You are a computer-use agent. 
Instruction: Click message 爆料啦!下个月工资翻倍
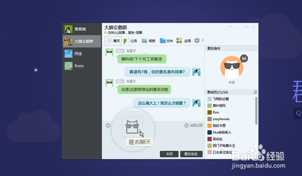tap(141, 59)
